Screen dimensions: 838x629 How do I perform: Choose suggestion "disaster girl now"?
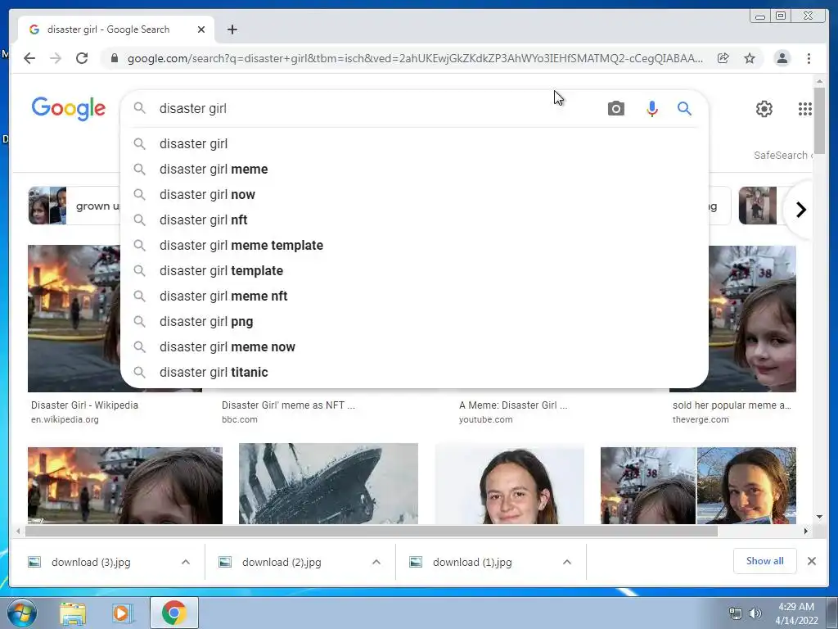415,195
